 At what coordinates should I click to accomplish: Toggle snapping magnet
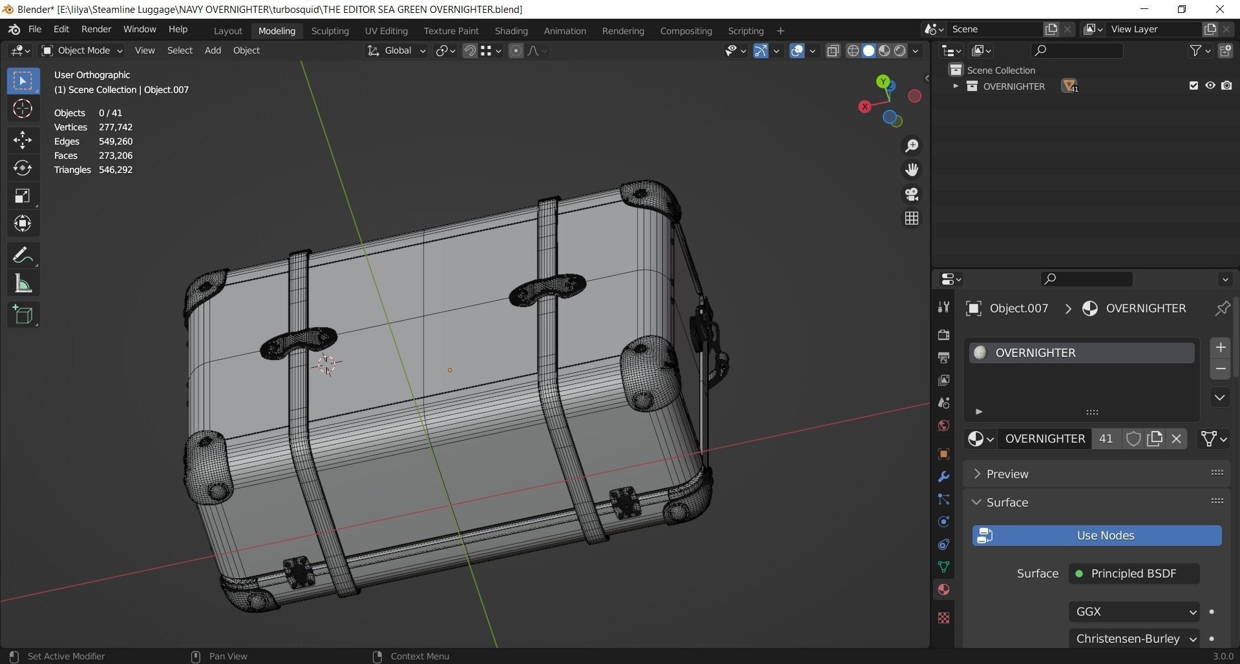pos(470,50)
